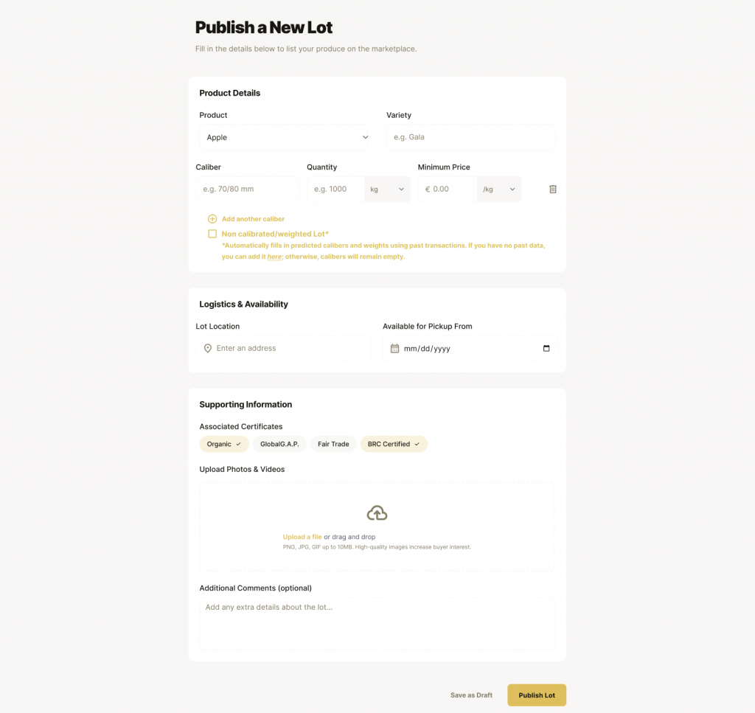Click the cloud upload icon
Screen dimensions: 755x713
377,513
